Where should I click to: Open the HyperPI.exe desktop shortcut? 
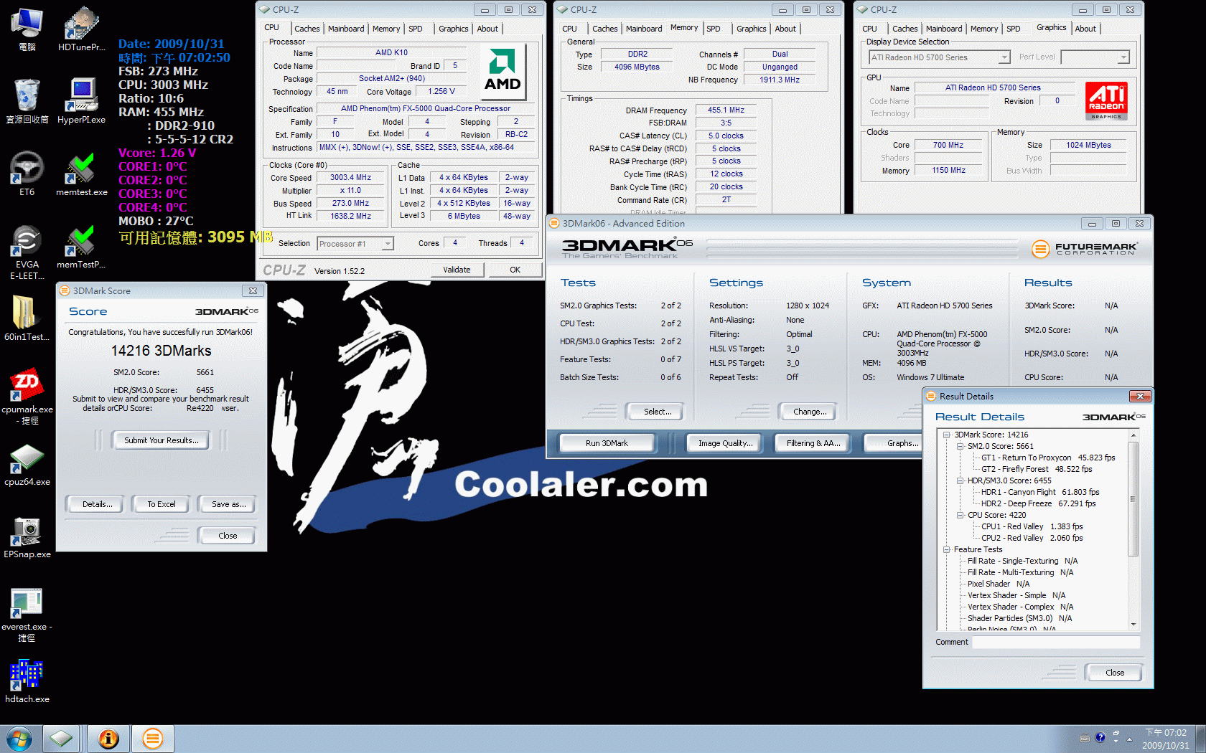pyautogui.click(x=81, y=98)
